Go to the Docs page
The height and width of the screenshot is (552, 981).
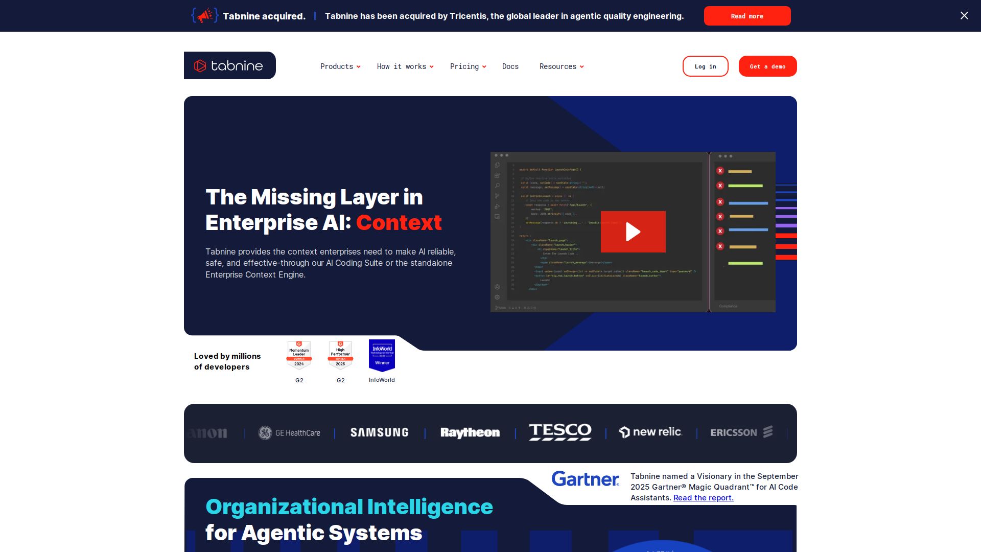tap(510, 66)
